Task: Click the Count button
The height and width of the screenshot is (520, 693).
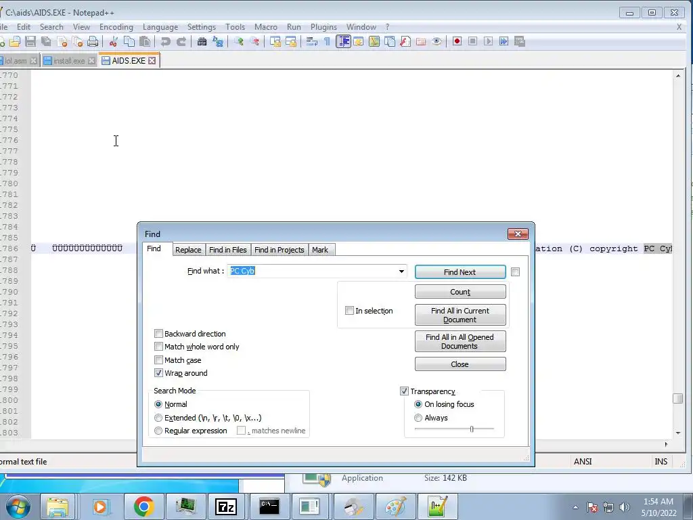Action: point(460,292)
